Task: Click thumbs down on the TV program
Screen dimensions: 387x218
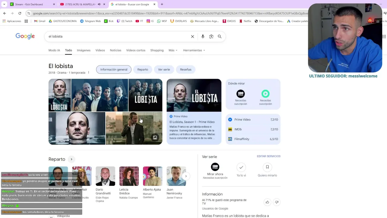Action: [276, 202]
